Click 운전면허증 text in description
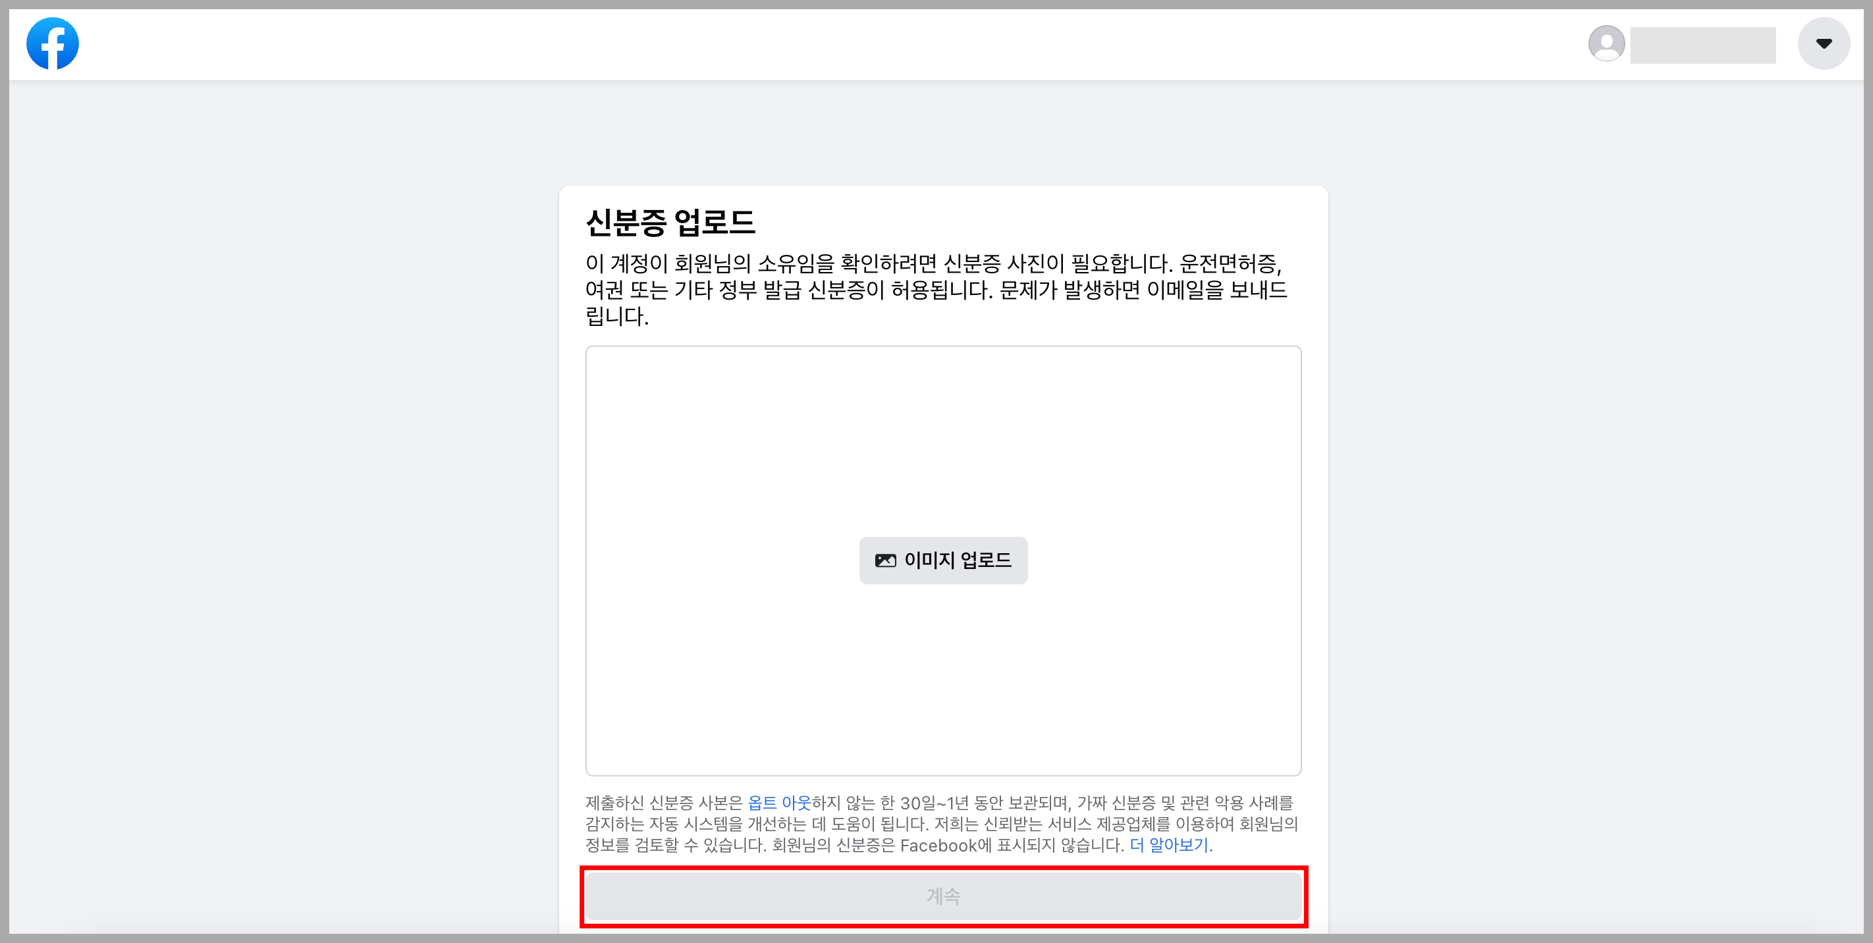 [1229, 263]
